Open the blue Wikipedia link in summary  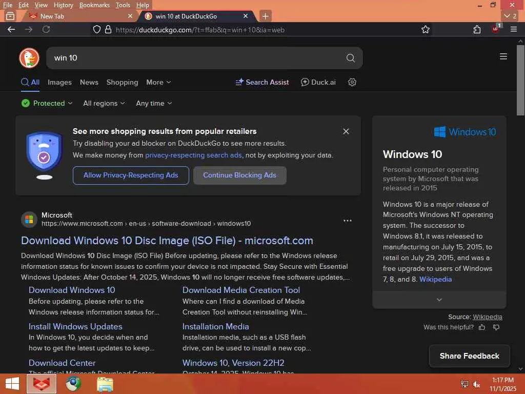tap(435, 279)
